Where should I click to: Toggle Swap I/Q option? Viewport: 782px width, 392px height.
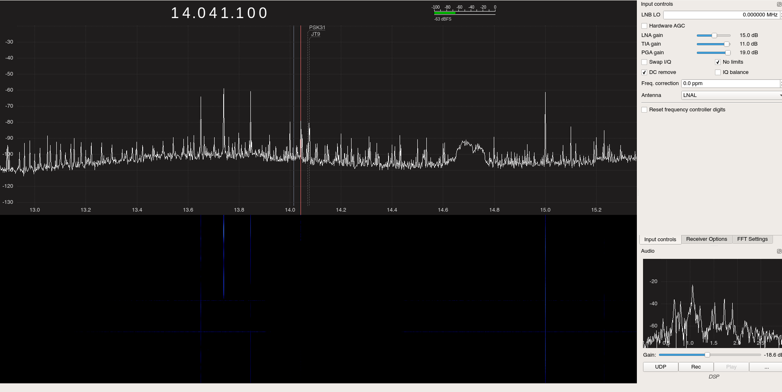pyautogui.click(x=644, y=62)
